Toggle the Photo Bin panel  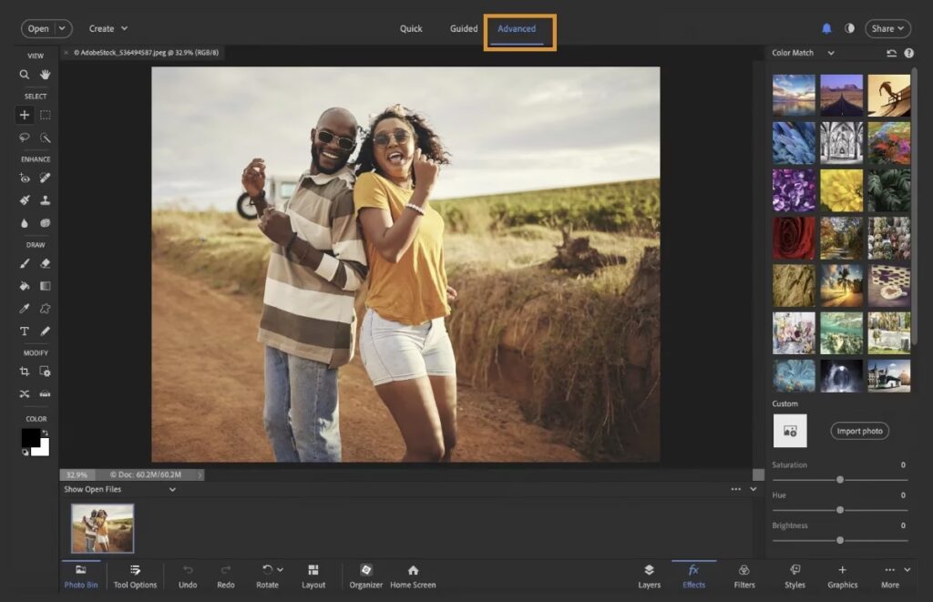pos(81,576)
